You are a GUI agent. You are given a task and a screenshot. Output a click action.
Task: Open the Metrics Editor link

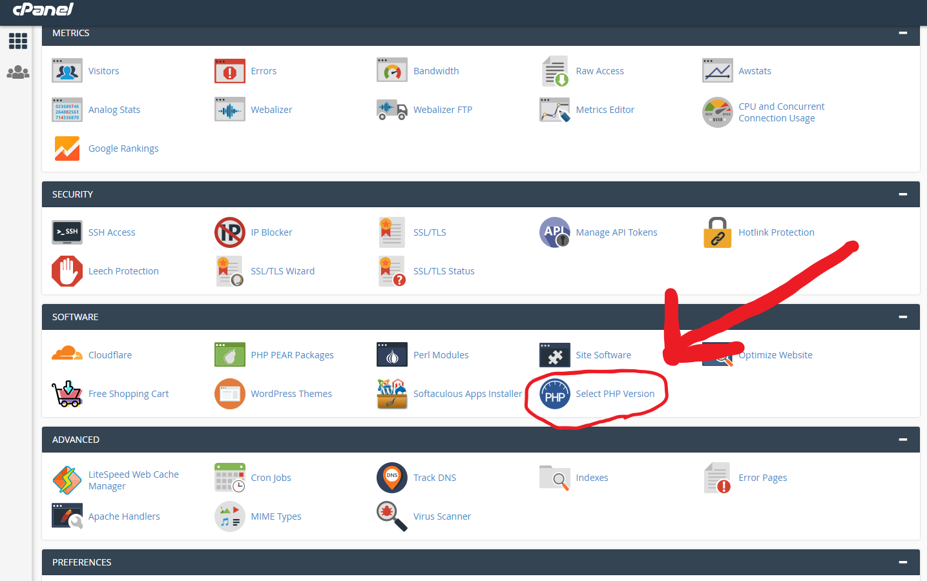pos(605,110)
